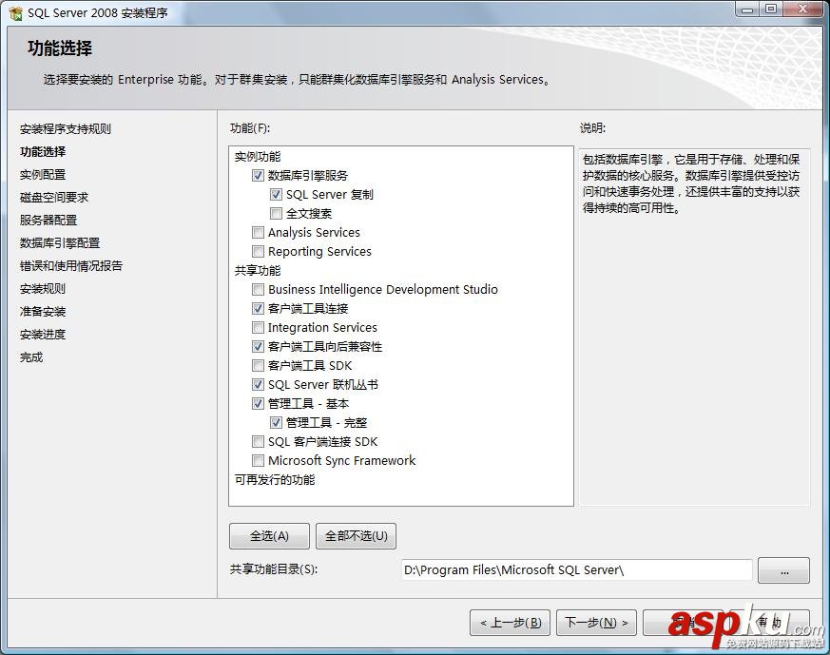The height and width of the screenshot is (655, 830).
Task: Click the 共享功能 group header
Action: pyautogui.click(x=258, y=270)
